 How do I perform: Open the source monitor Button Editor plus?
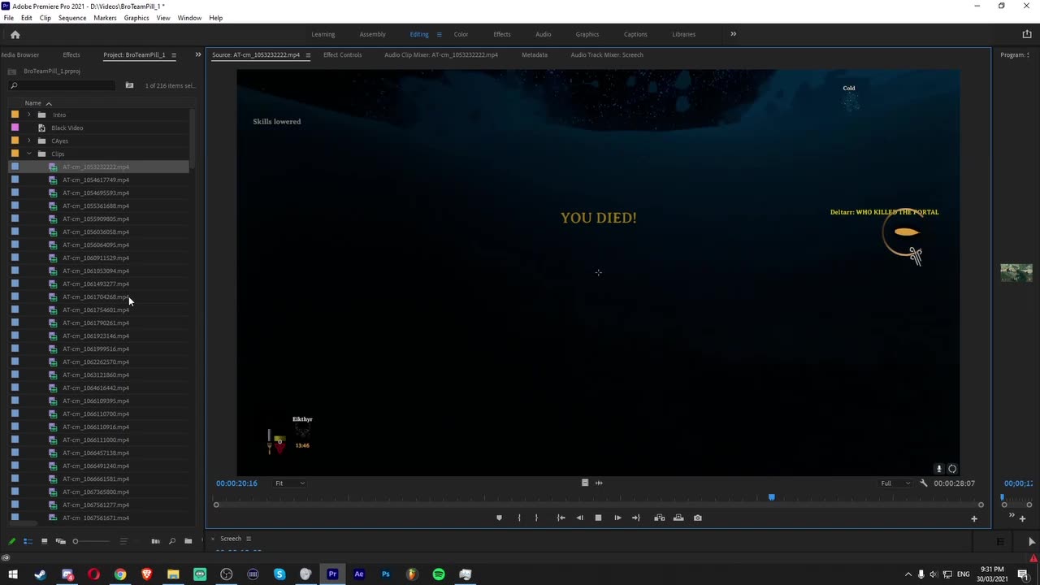pyautogui.click(x=974, y=518)
